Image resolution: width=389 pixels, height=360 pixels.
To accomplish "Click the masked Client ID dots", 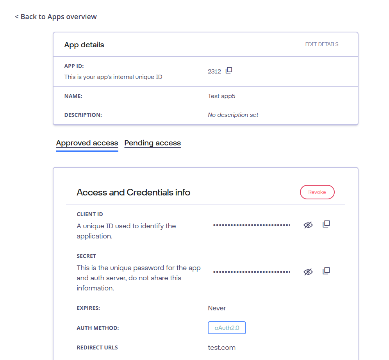I will point(252,225).
